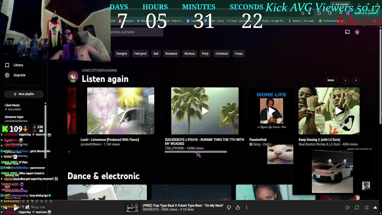The image size is (382, 215).
Task: Bookmark this page with the star icon
Action: point(309,13)
